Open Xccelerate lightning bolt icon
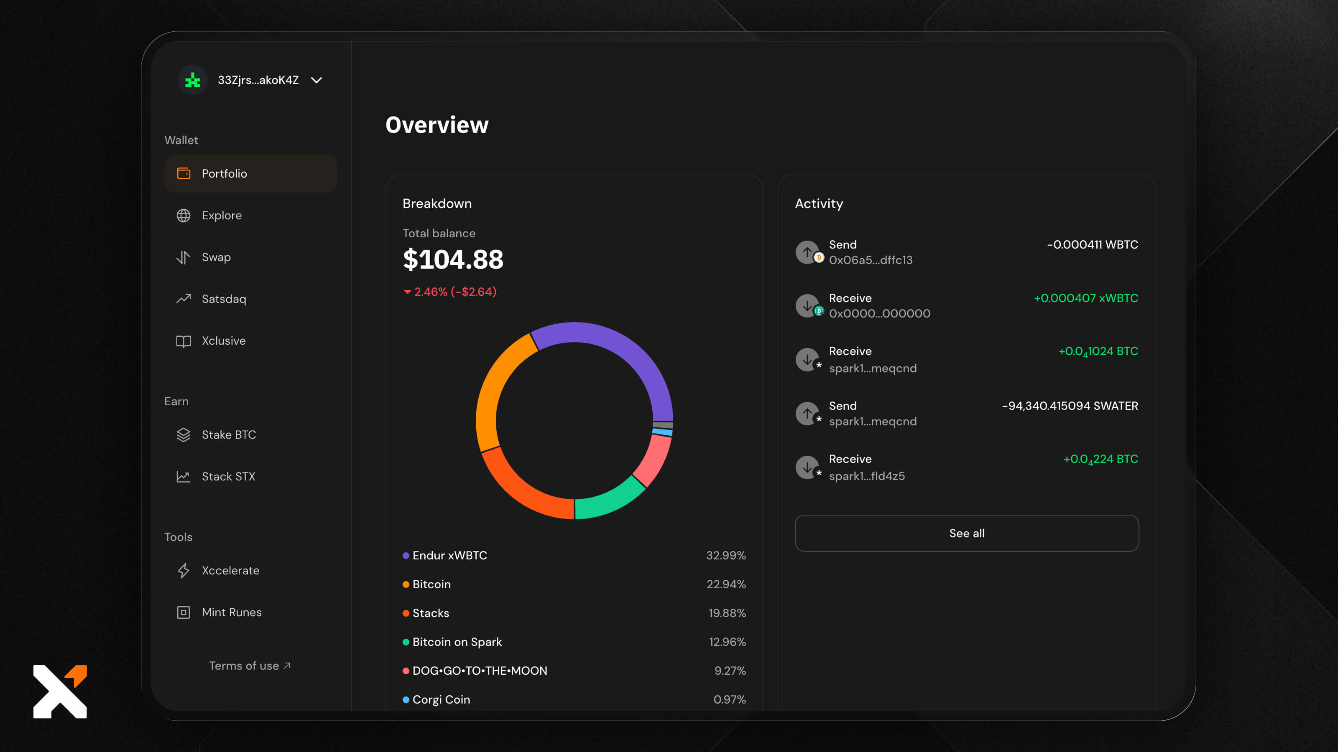 tap(184, 570)
